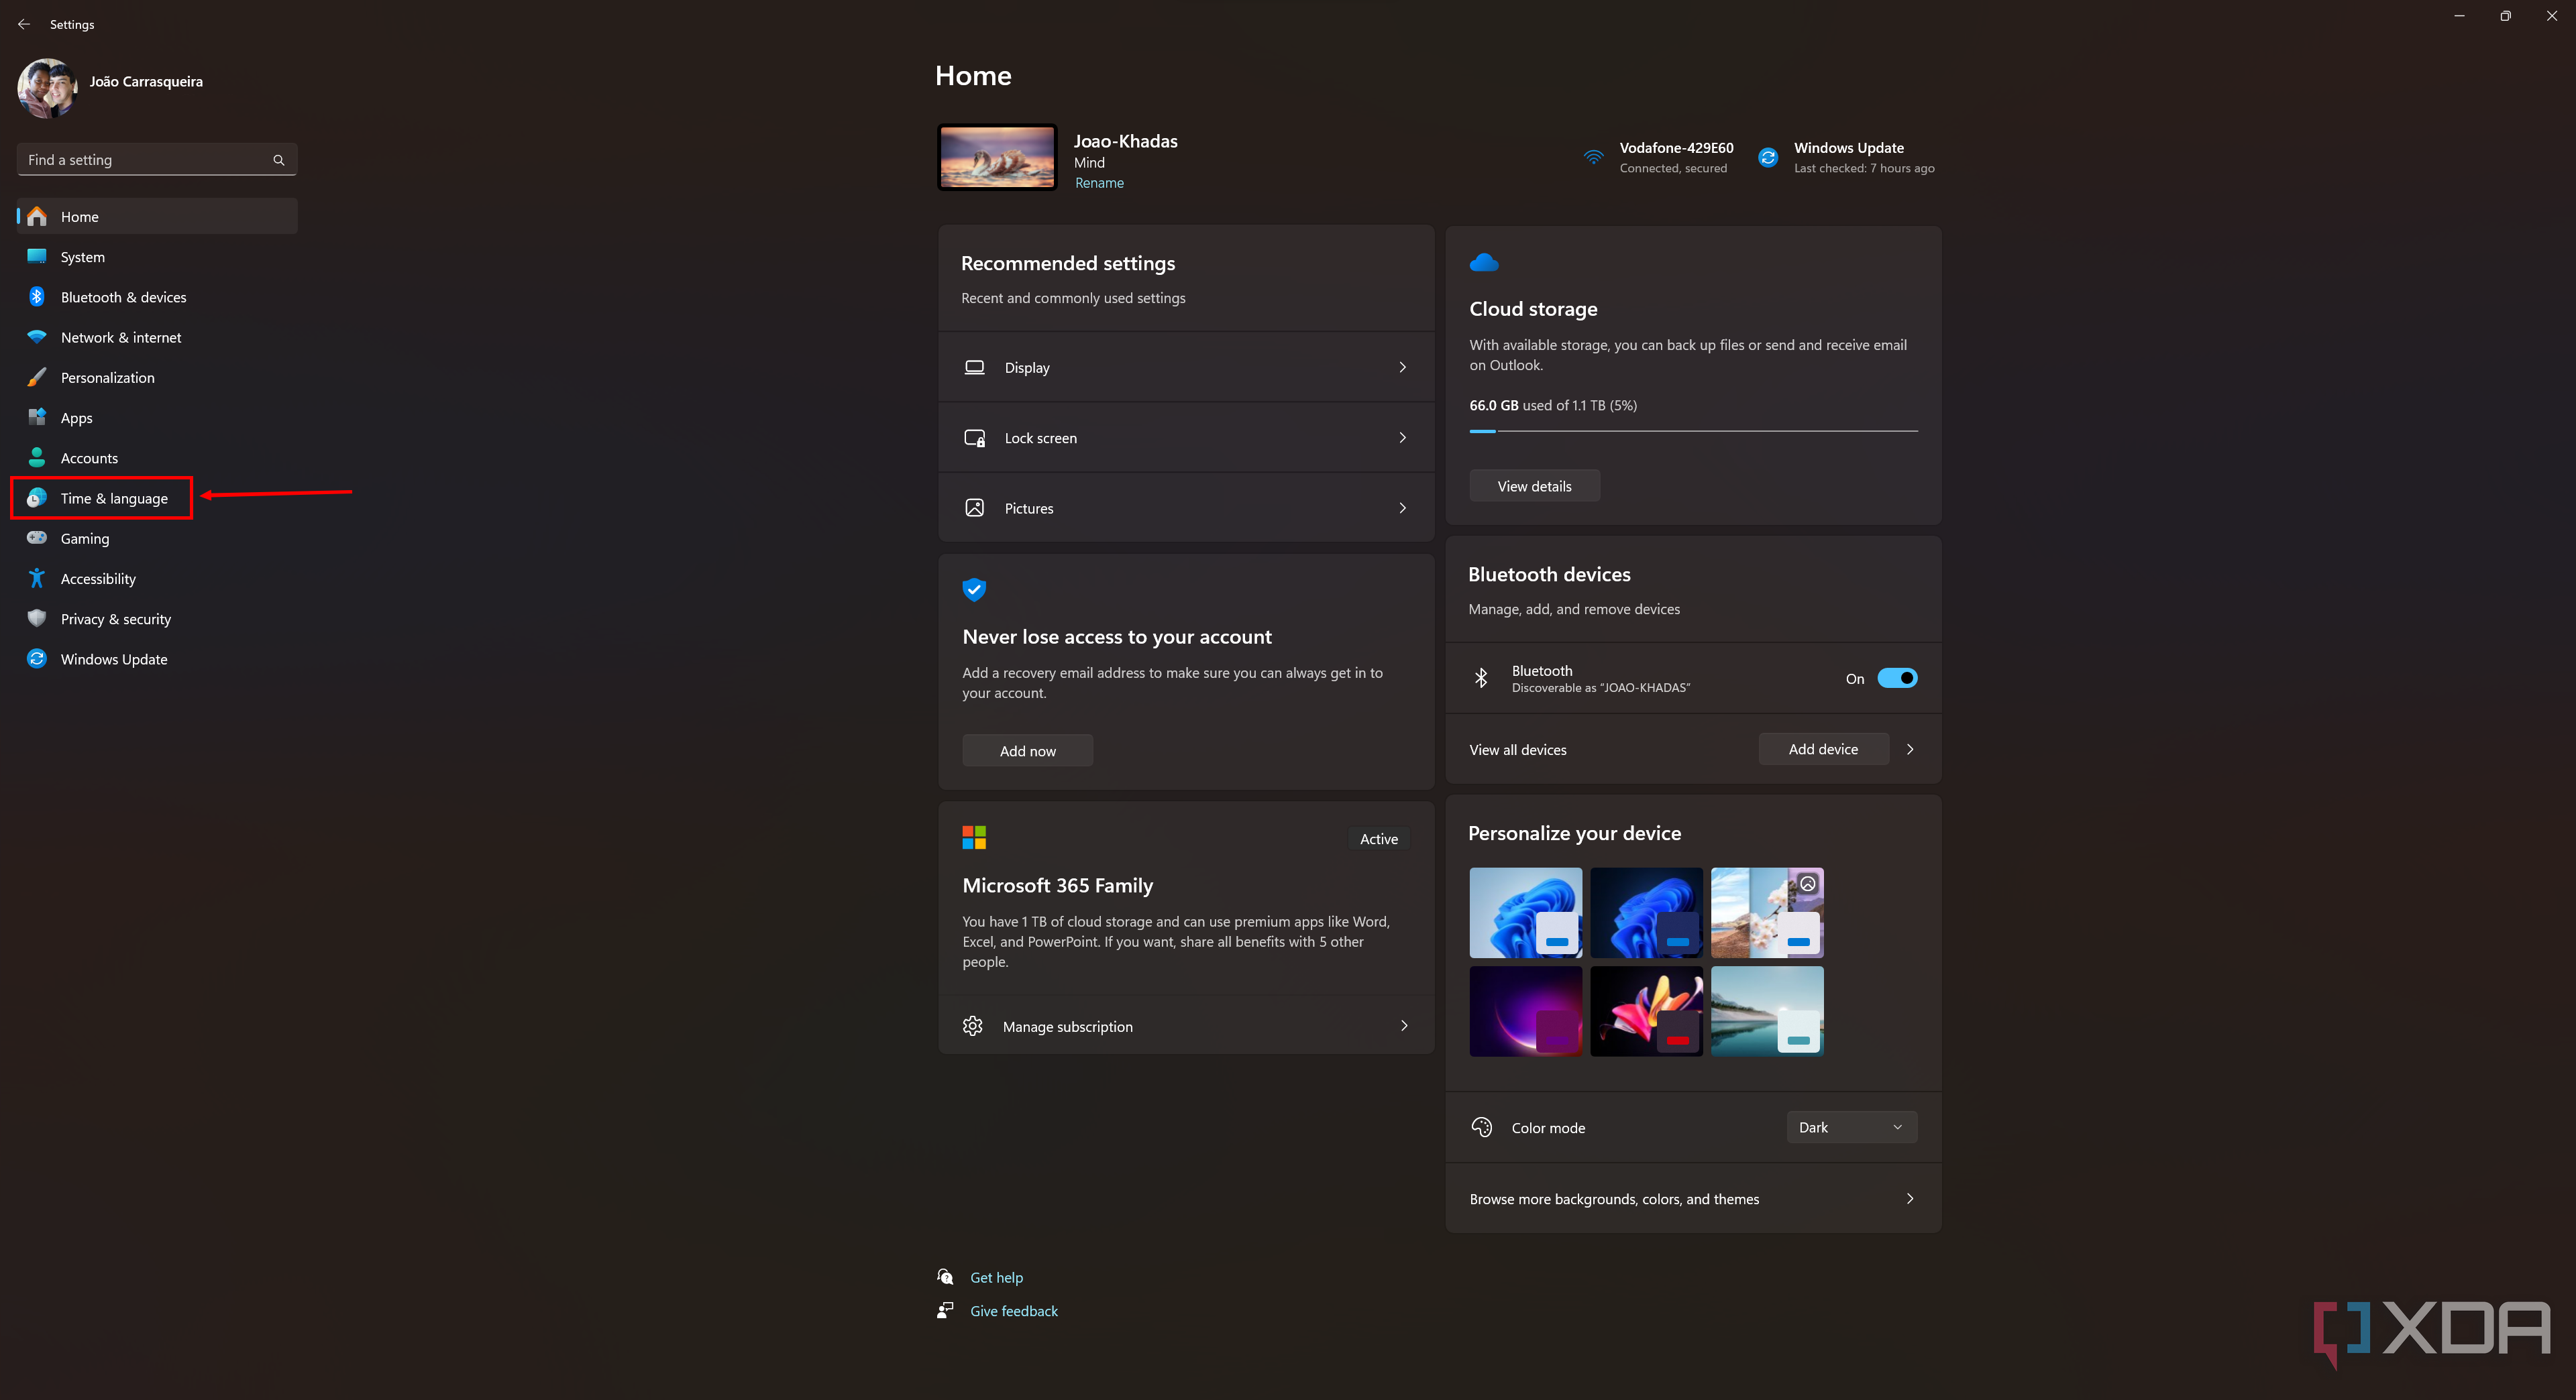Click the Network & internet wifi sidebar icon
2576x1400 pixels.
point(37,337)
